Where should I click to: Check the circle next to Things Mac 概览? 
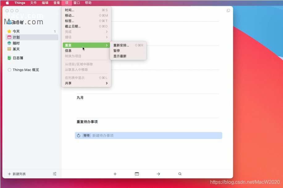click(10, 70)
